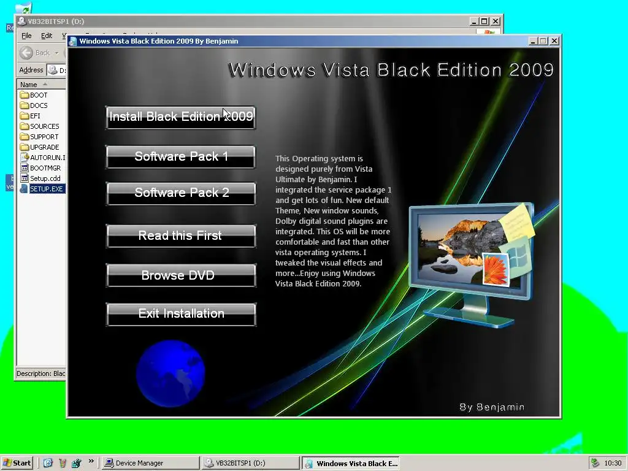Select the SOURCES folder icon
The image size is (628, 471).
click(x=25, y=126)
